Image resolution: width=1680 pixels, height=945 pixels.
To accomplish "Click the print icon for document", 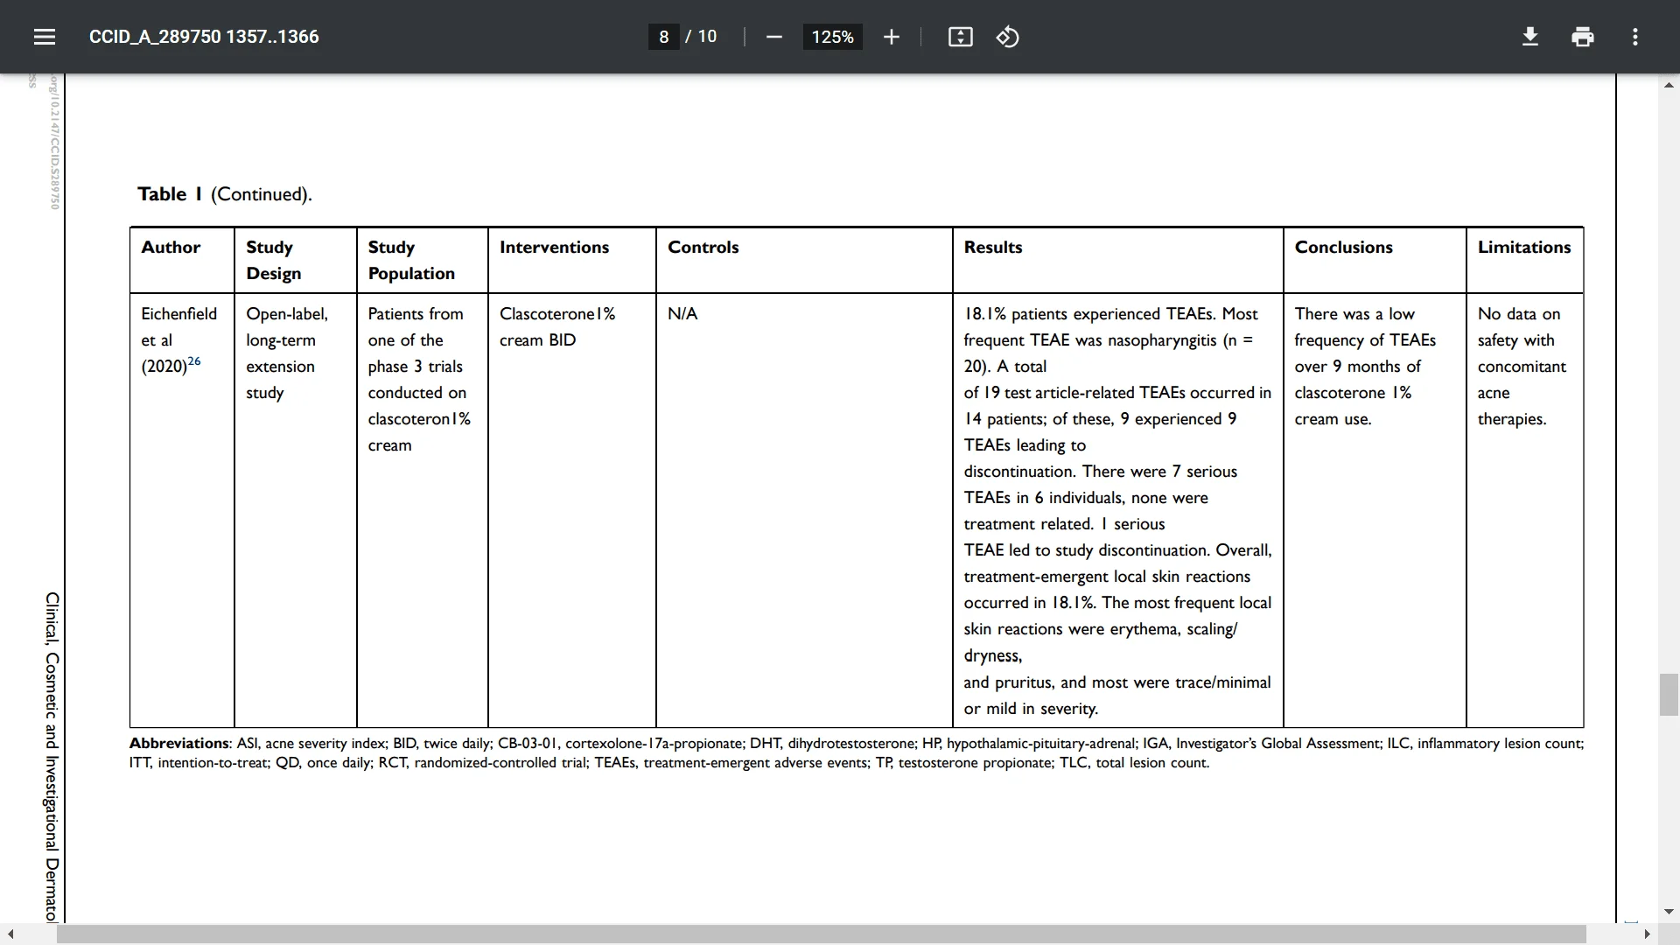I will 1583,37.
